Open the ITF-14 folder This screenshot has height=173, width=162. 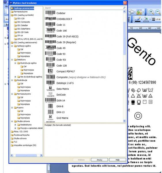pyautogui.click(x=18, y=36)
